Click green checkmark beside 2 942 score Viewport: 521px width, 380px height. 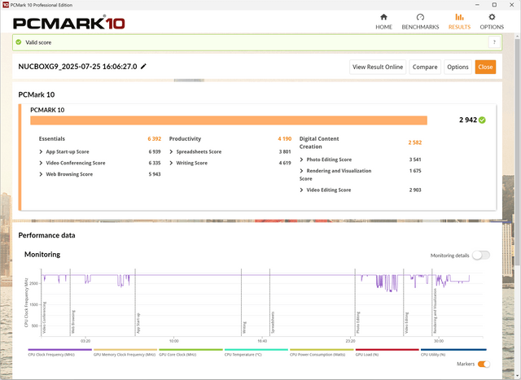point(482,120)
